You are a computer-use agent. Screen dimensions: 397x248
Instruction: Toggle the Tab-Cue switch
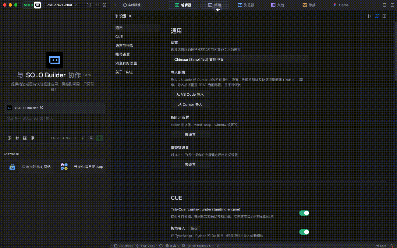tap(304, 213)
